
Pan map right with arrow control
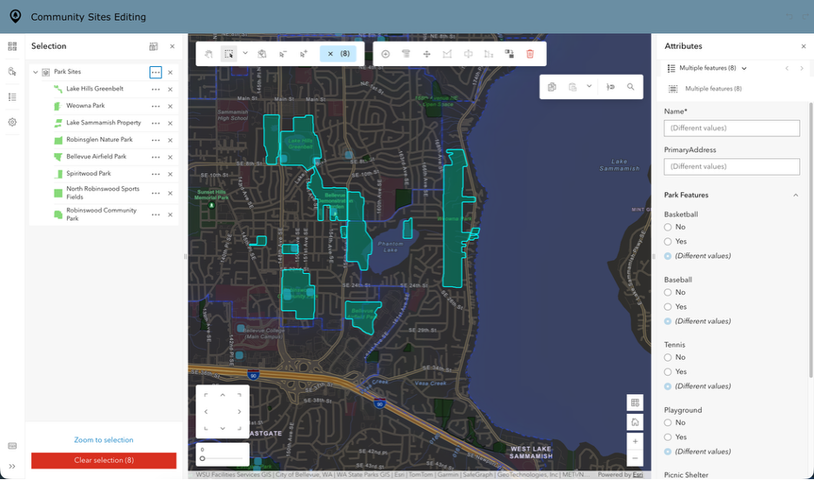point(239,412)
